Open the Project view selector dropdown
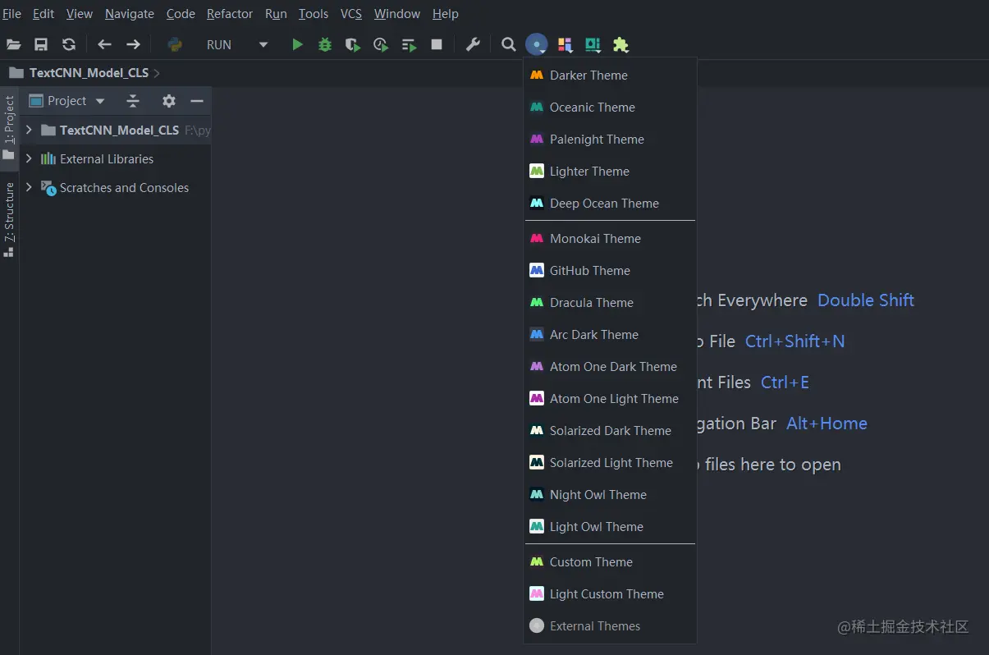 pos(68,101)
